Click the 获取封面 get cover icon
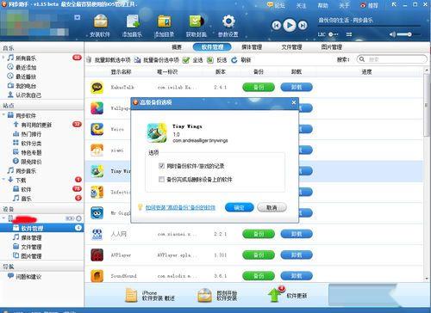431x313 pixels. (x=197, y=25)
